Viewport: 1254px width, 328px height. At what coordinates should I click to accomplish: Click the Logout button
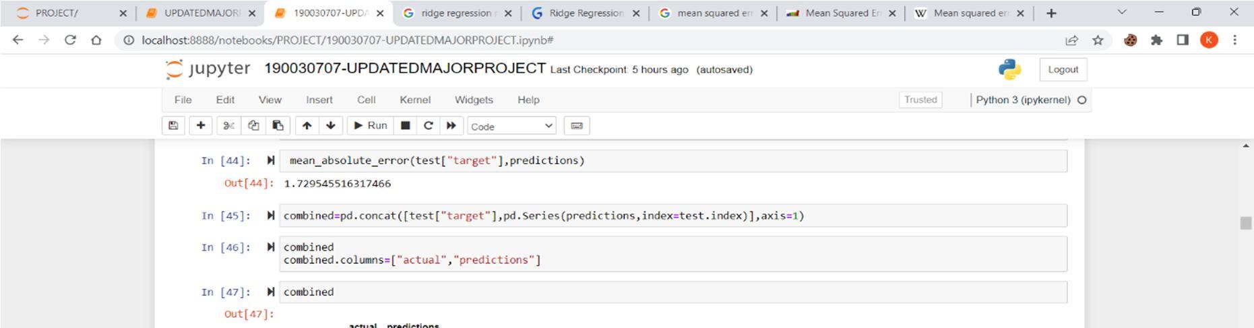click(x=1063, y=69)
